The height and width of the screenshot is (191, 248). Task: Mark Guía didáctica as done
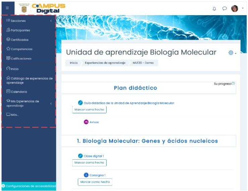(x=89, y=109)
